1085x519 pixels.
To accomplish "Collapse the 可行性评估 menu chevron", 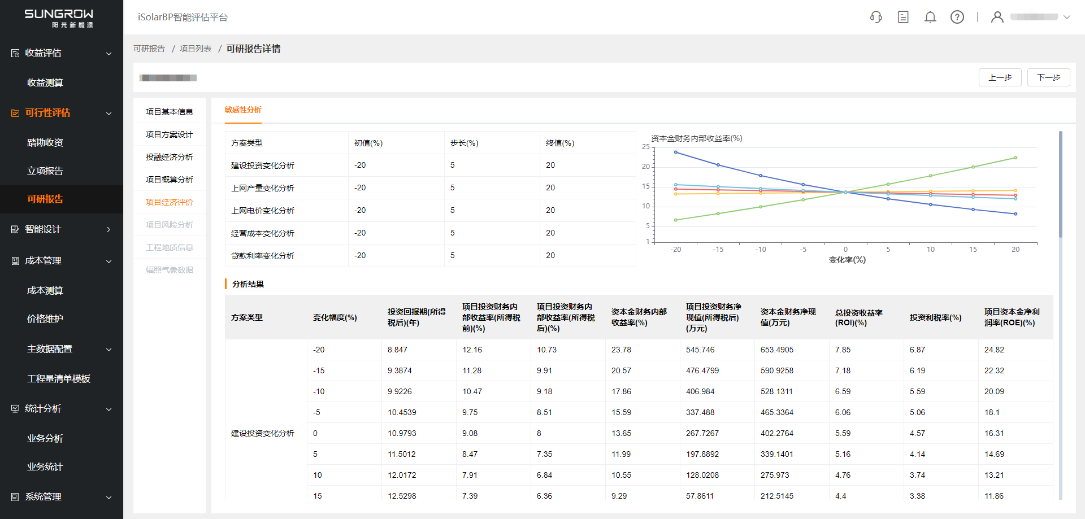I will click(x=109, y=114).
